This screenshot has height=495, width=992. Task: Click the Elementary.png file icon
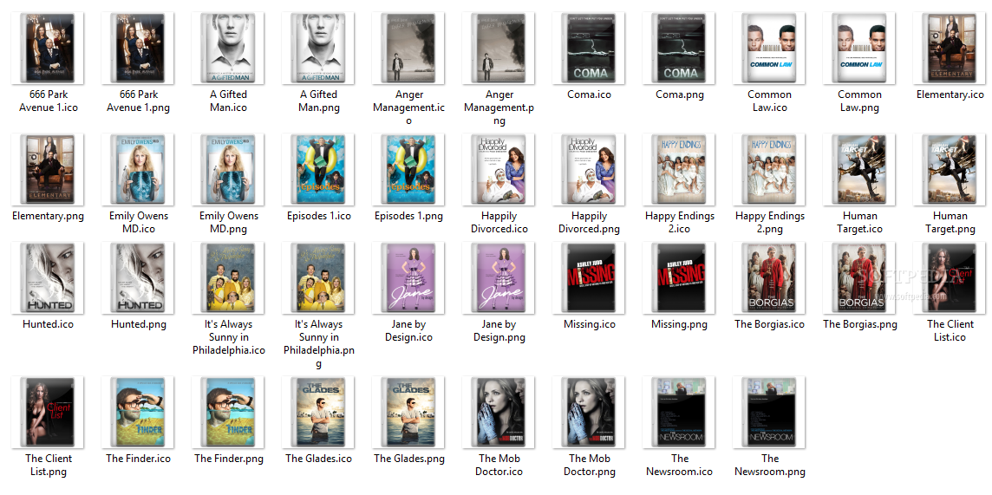click(48, 169)
